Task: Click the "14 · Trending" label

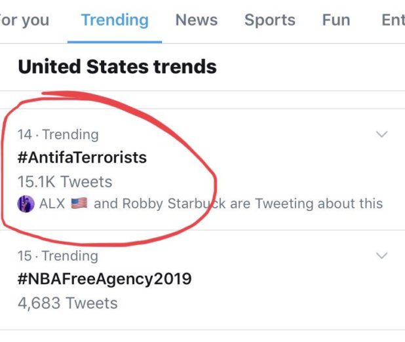Action: pyautogui.click(x=58, y=134)
